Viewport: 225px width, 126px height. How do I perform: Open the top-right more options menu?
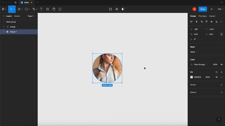(221, 2)
